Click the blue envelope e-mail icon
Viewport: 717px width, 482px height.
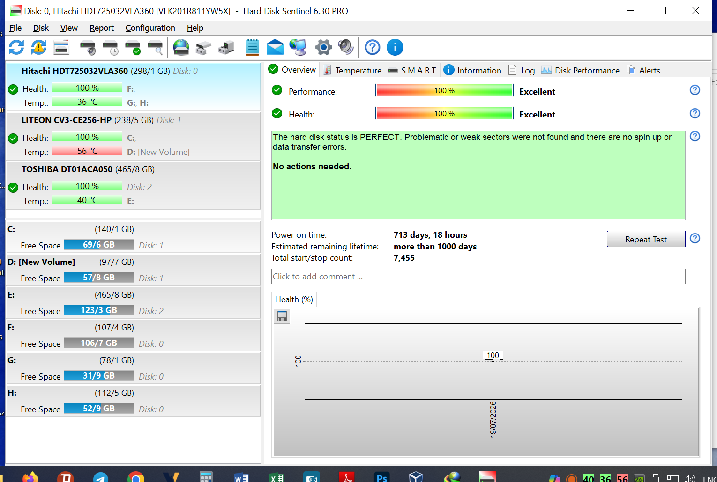(275, 47)
